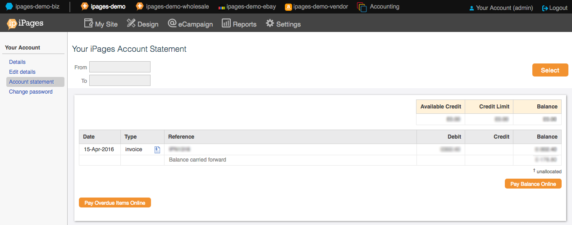This screenshot has width=572, height=225.
Task: Click the ipages-demo-biz blue hexagon icon
Action: tap(9, 7)
